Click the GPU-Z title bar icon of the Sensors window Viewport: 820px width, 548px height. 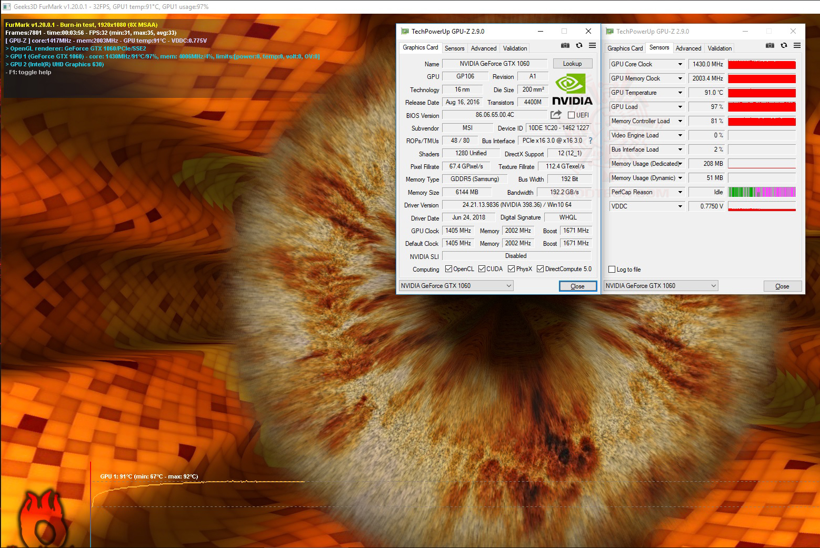pos(609,32)
